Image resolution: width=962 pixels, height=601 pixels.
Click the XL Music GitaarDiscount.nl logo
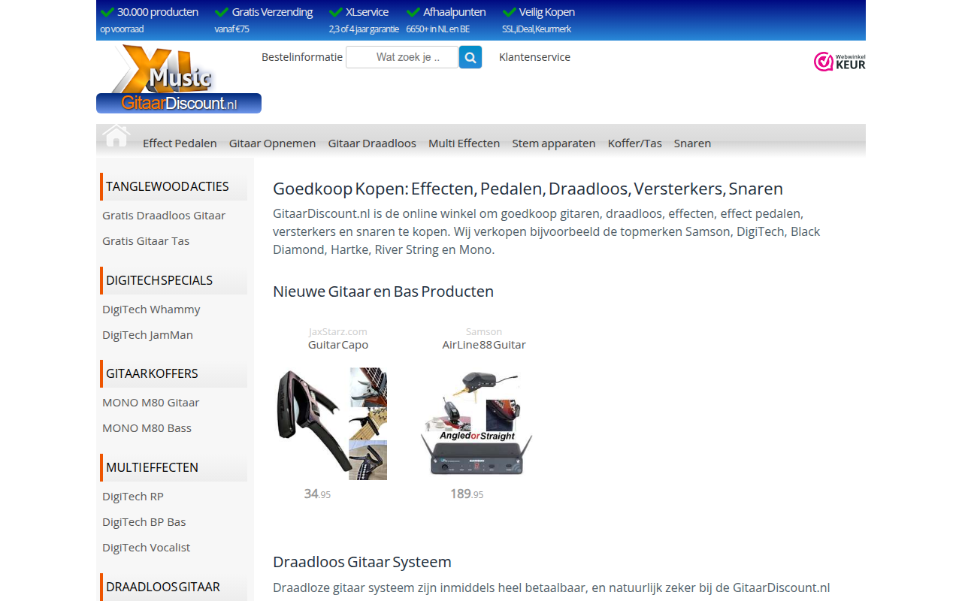coord(179,79)
